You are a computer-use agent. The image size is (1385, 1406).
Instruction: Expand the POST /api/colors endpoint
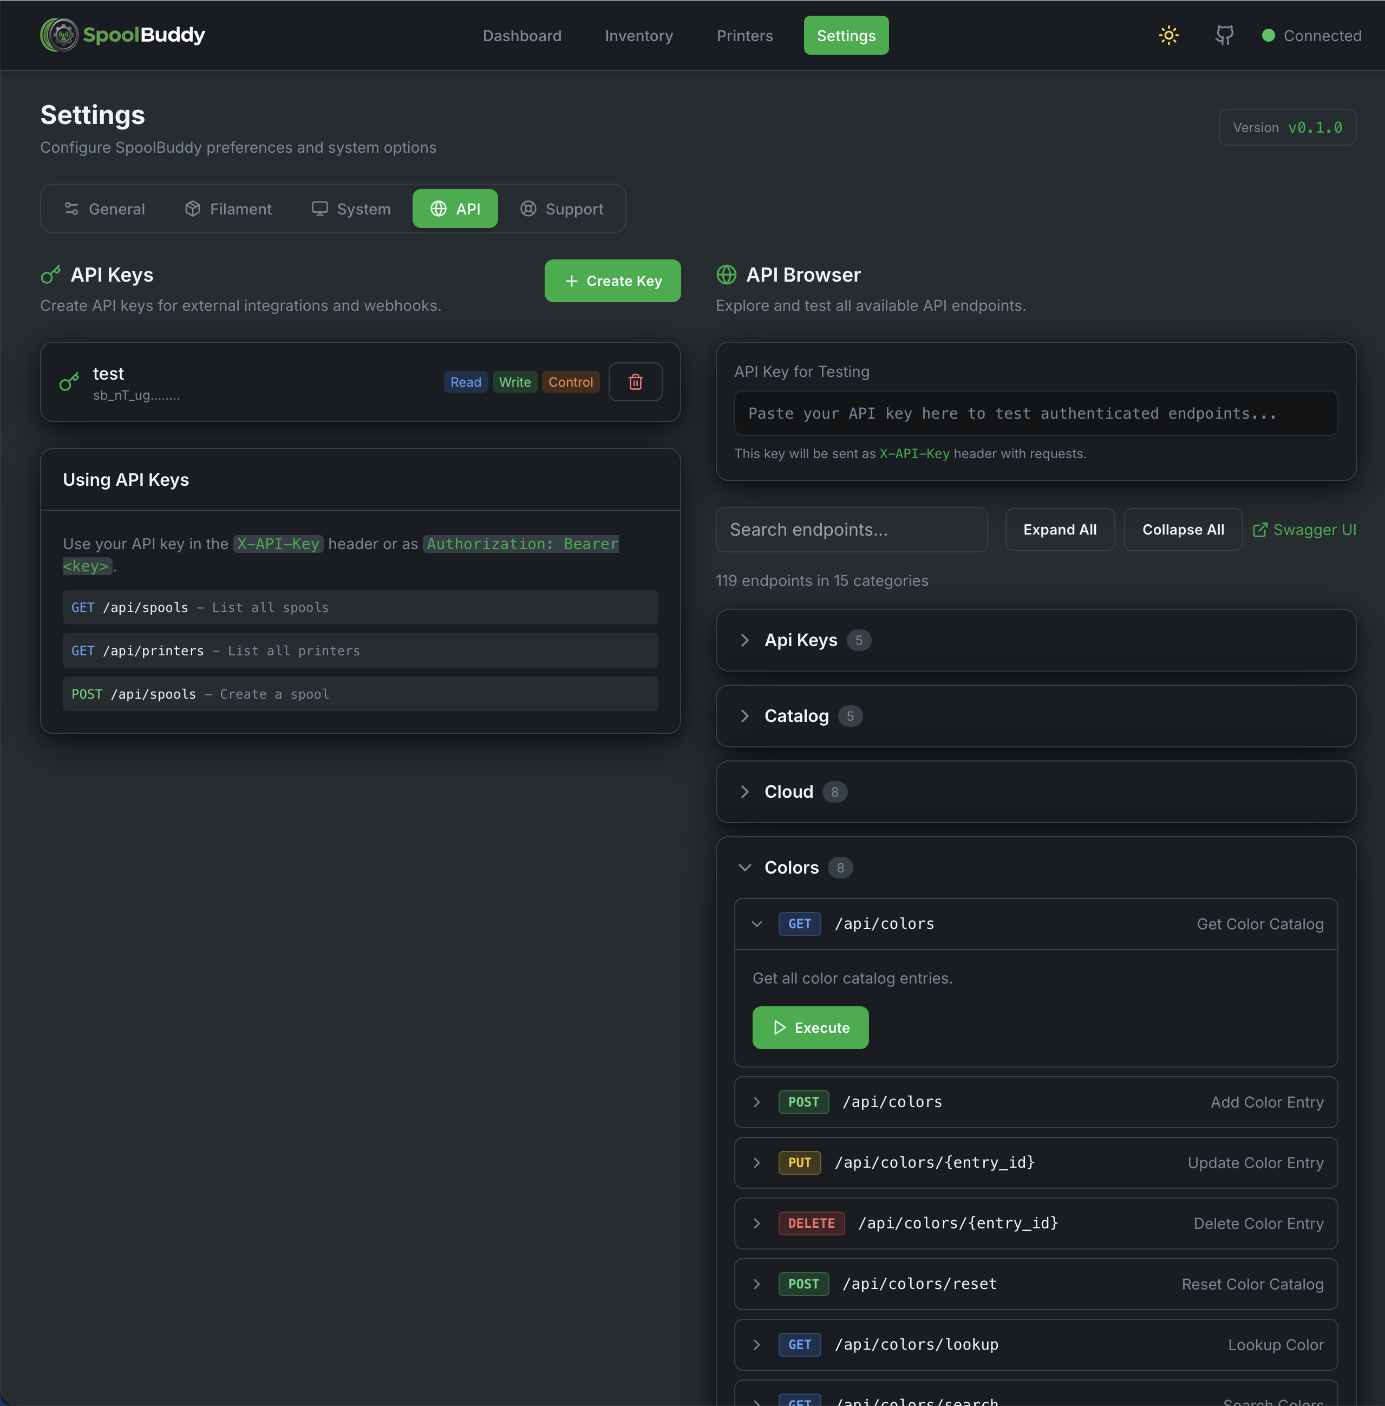[x=892, y=1102]
